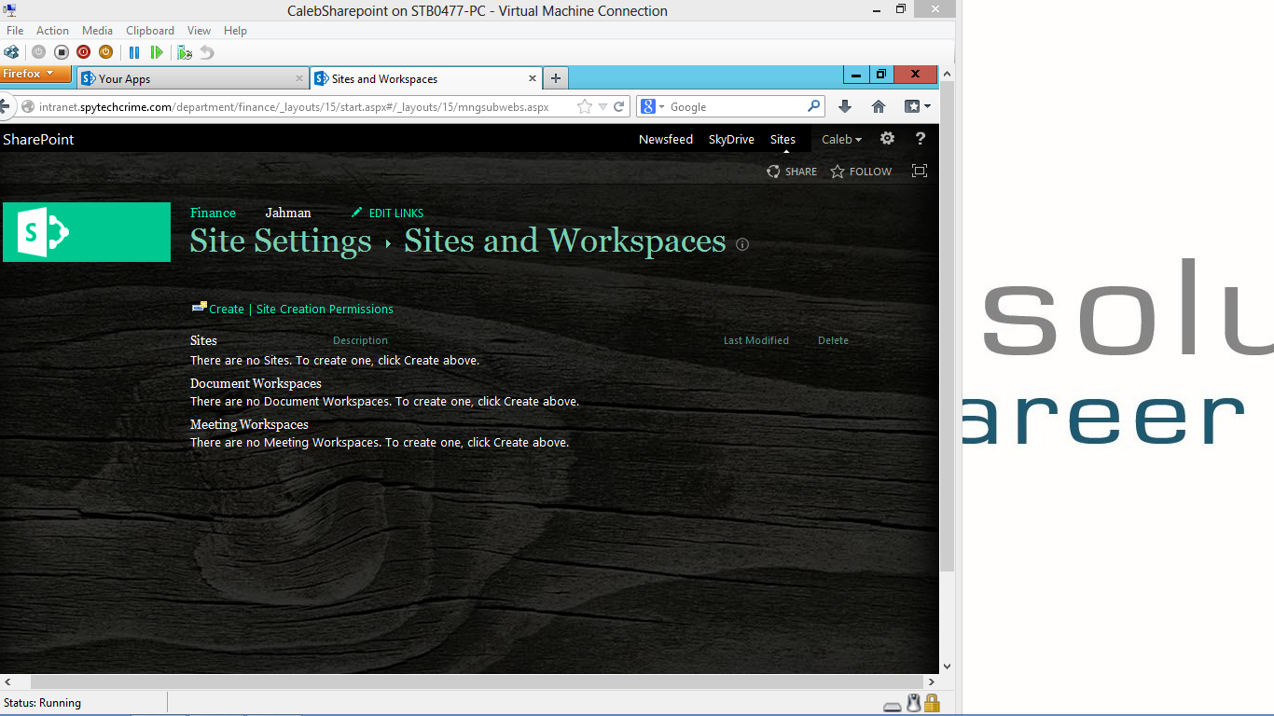Open the Action menu

pos(53,31)
